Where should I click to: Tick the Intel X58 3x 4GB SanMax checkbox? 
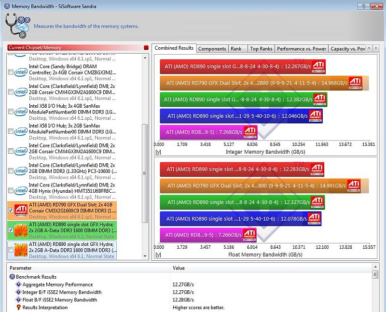pyautogui.click(x=11, y=112)
